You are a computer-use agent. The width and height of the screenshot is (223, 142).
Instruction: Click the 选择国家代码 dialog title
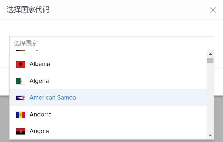click(28, 10)
